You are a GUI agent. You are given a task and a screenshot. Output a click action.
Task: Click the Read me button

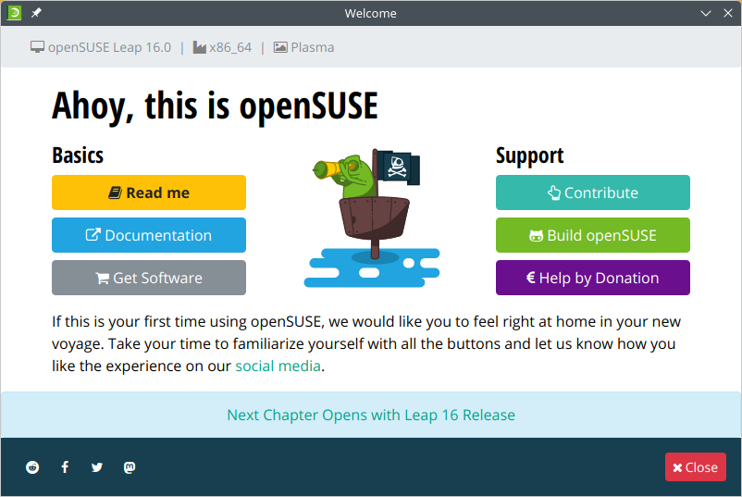pyautogui.click(x=149, y=193)
